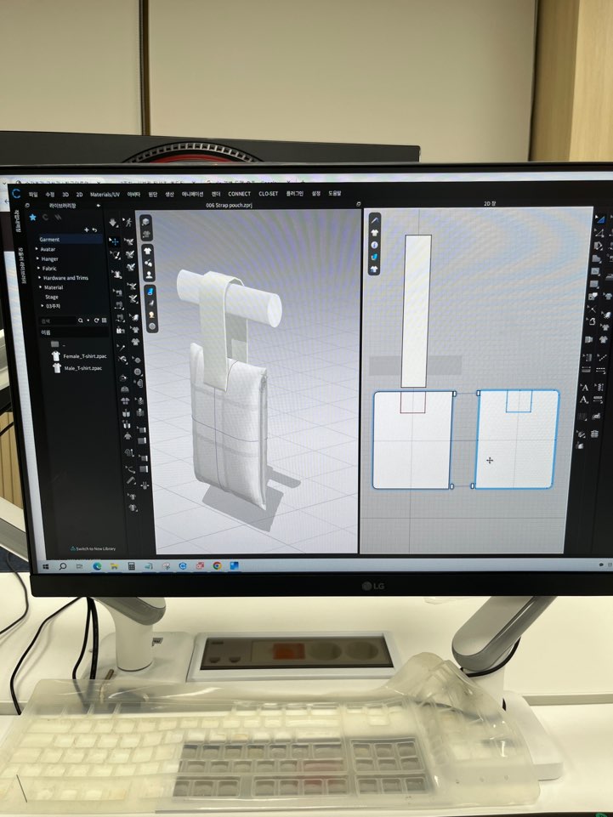Click the pen icon atop 2D floating toolbar
This screenshot has height=817, width=613.
point(375,221)
